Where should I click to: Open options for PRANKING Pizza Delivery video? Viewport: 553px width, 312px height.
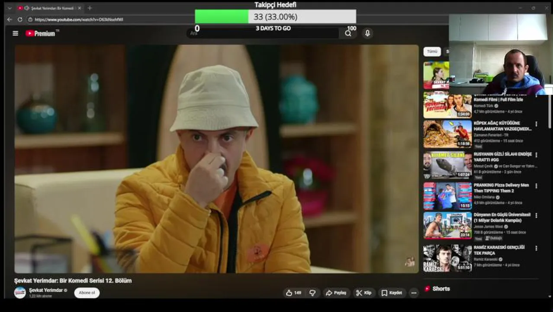536,186
